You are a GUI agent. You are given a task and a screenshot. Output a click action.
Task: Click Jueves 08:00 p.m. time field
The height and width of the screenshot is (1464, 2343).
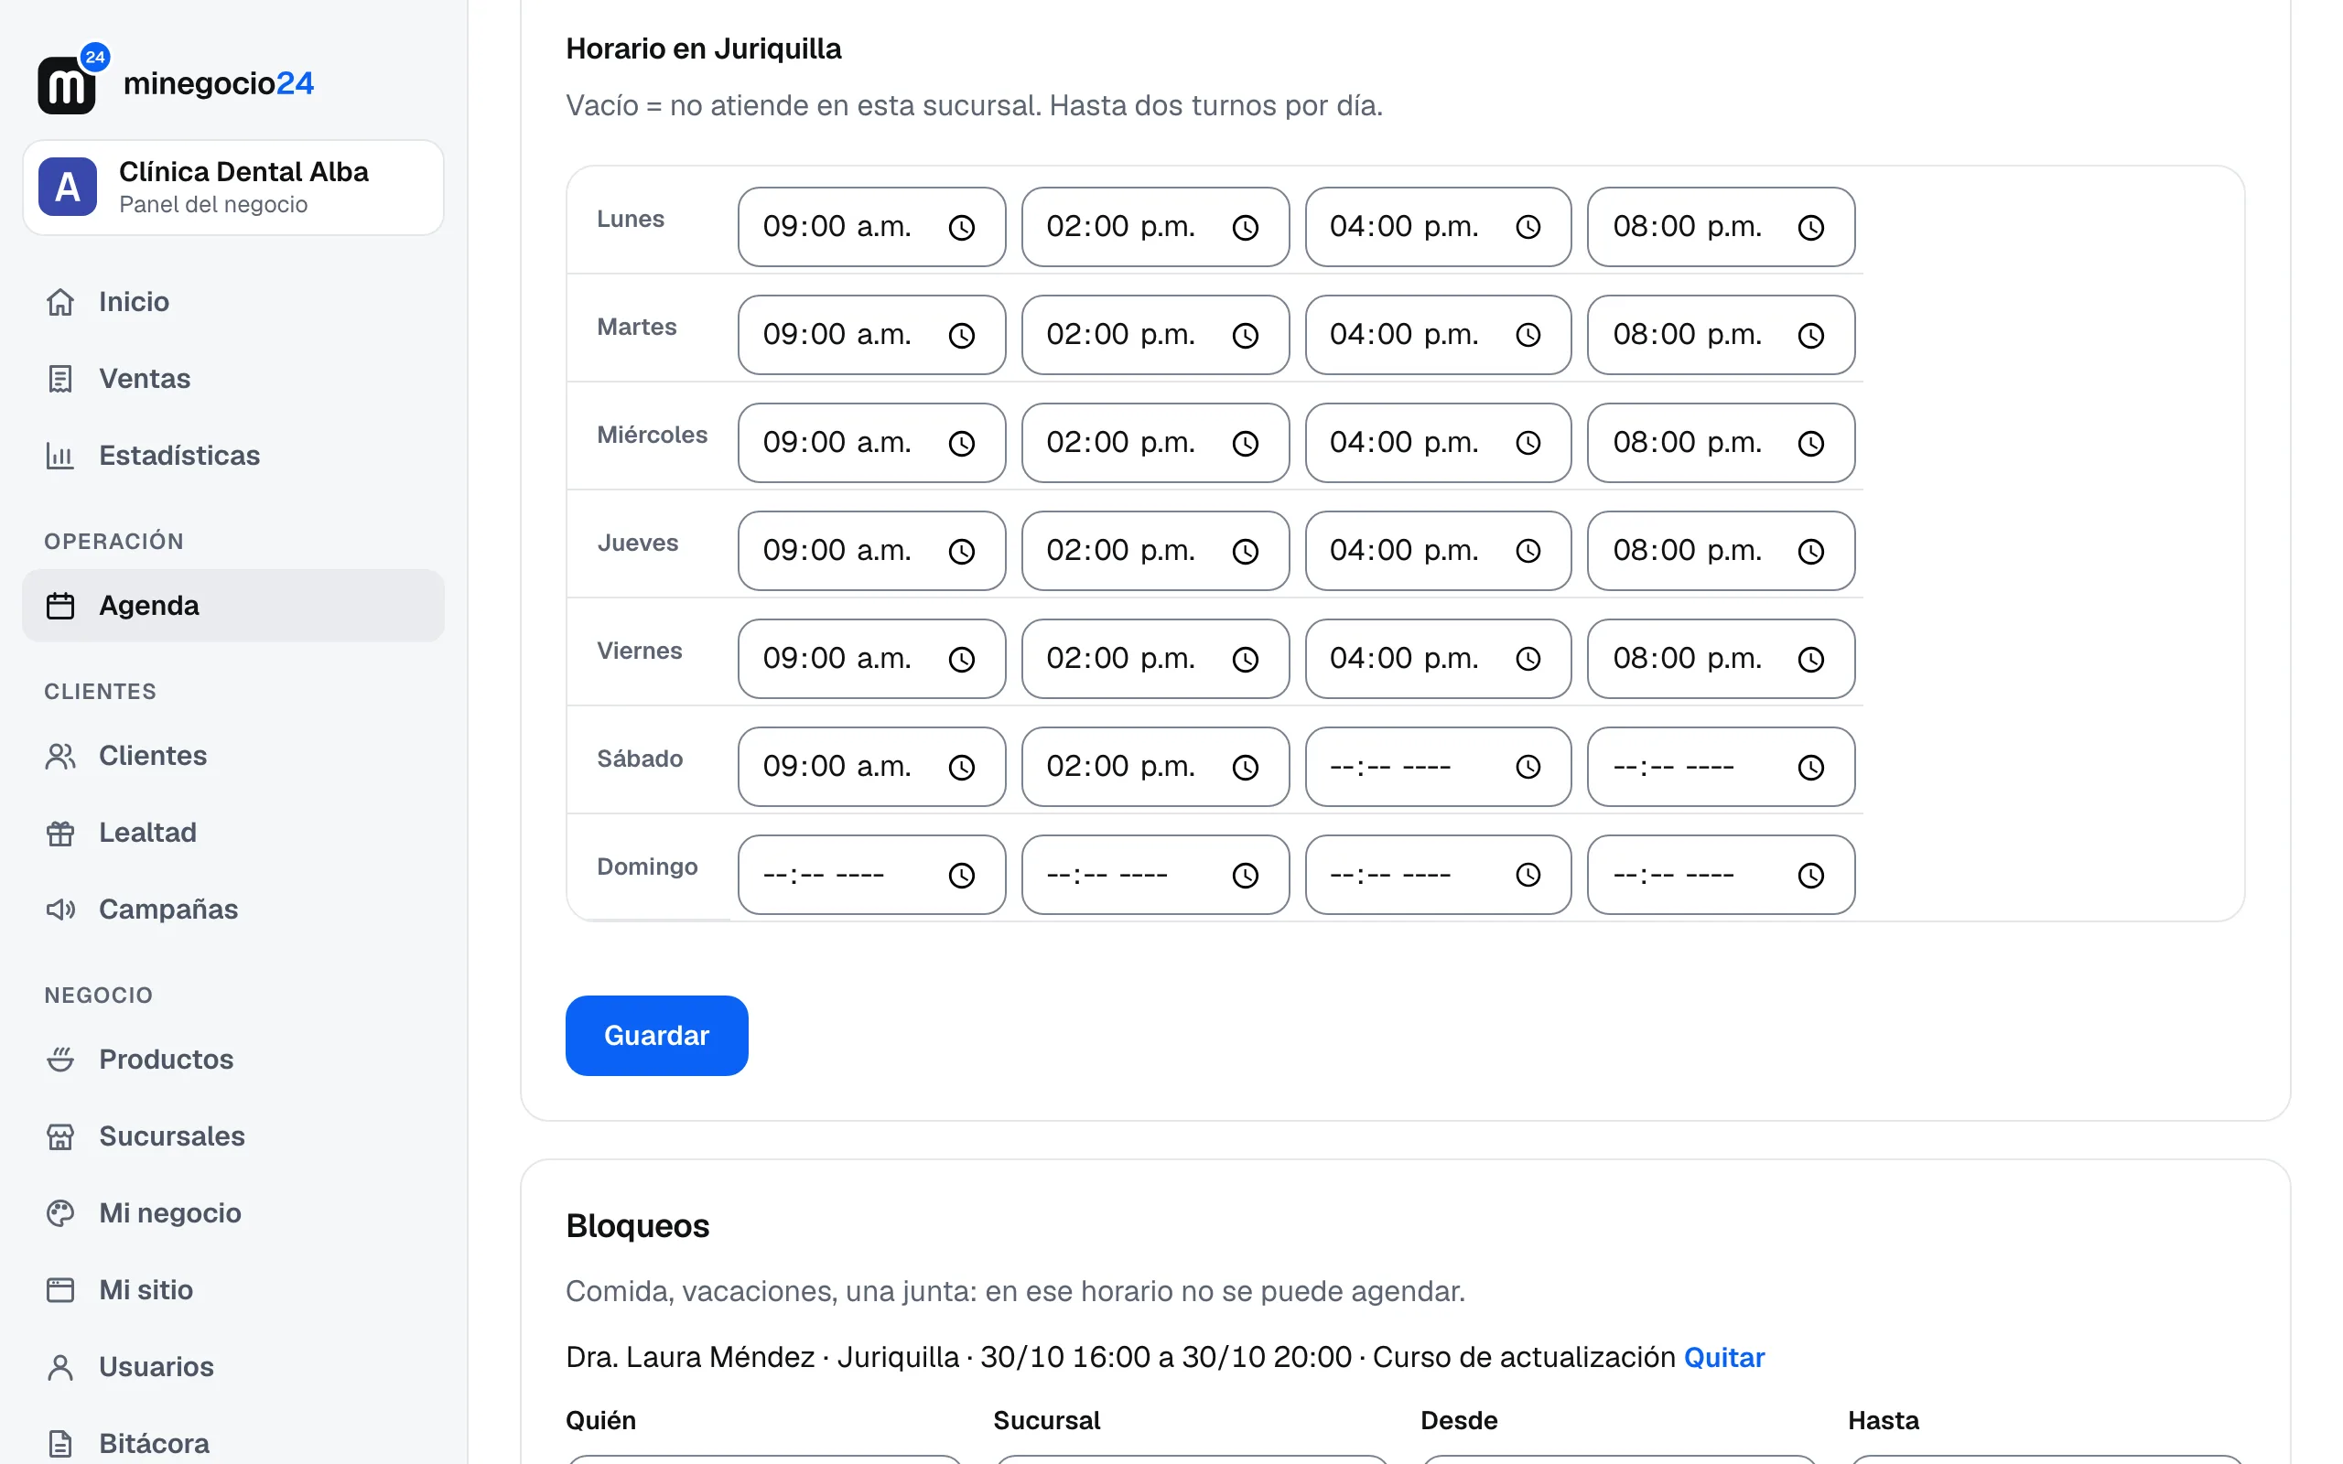click(1721, 551)
